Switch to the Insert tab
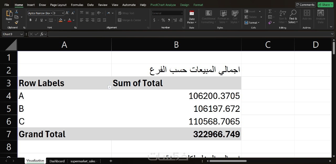This screenshot has width=336, height=164. coord(31,5)
